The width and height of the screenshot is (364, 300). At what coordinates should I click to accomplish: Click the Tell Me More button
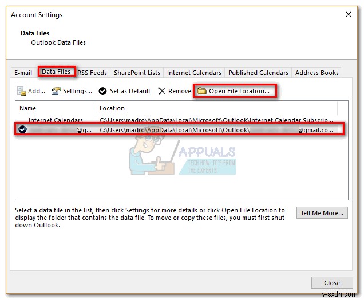(x=322, y=213)
